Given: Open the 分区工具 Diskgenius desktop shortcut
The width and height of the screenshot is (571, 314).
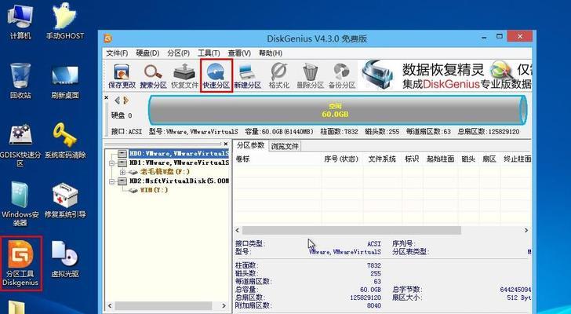Looking at the screenshot, I should pos(20,263).
